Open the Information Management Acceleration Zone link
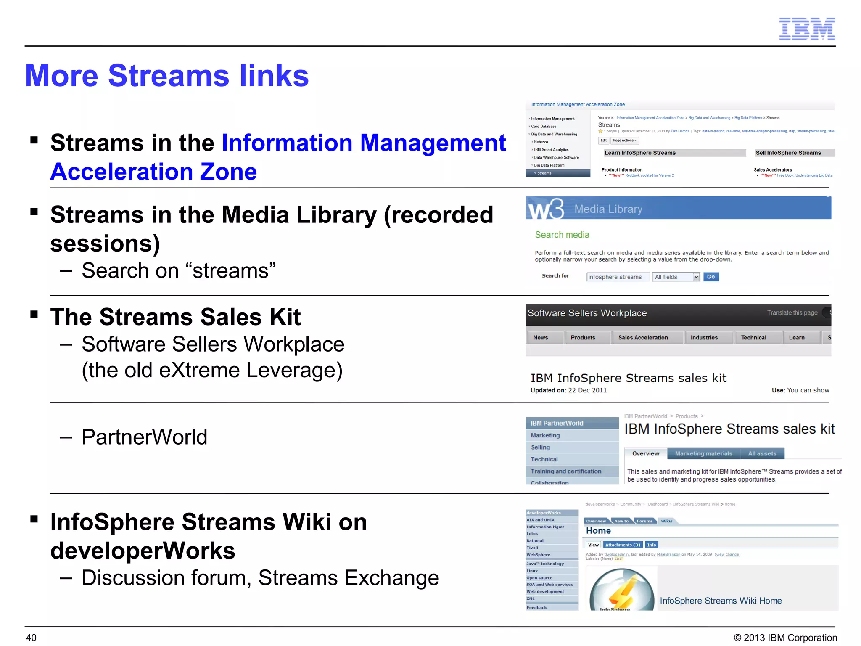 click(x=278, y=157)
